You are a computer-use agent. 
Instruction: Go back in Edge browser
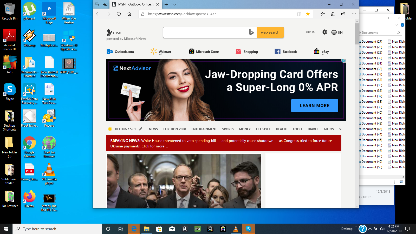[98, 14]
